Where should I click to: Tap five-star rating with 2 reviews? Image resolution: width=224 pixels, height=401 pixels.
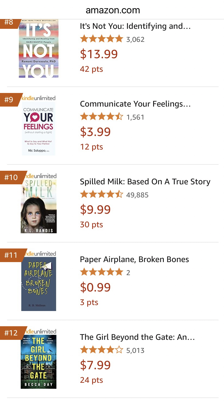click(x=101, y=272)
